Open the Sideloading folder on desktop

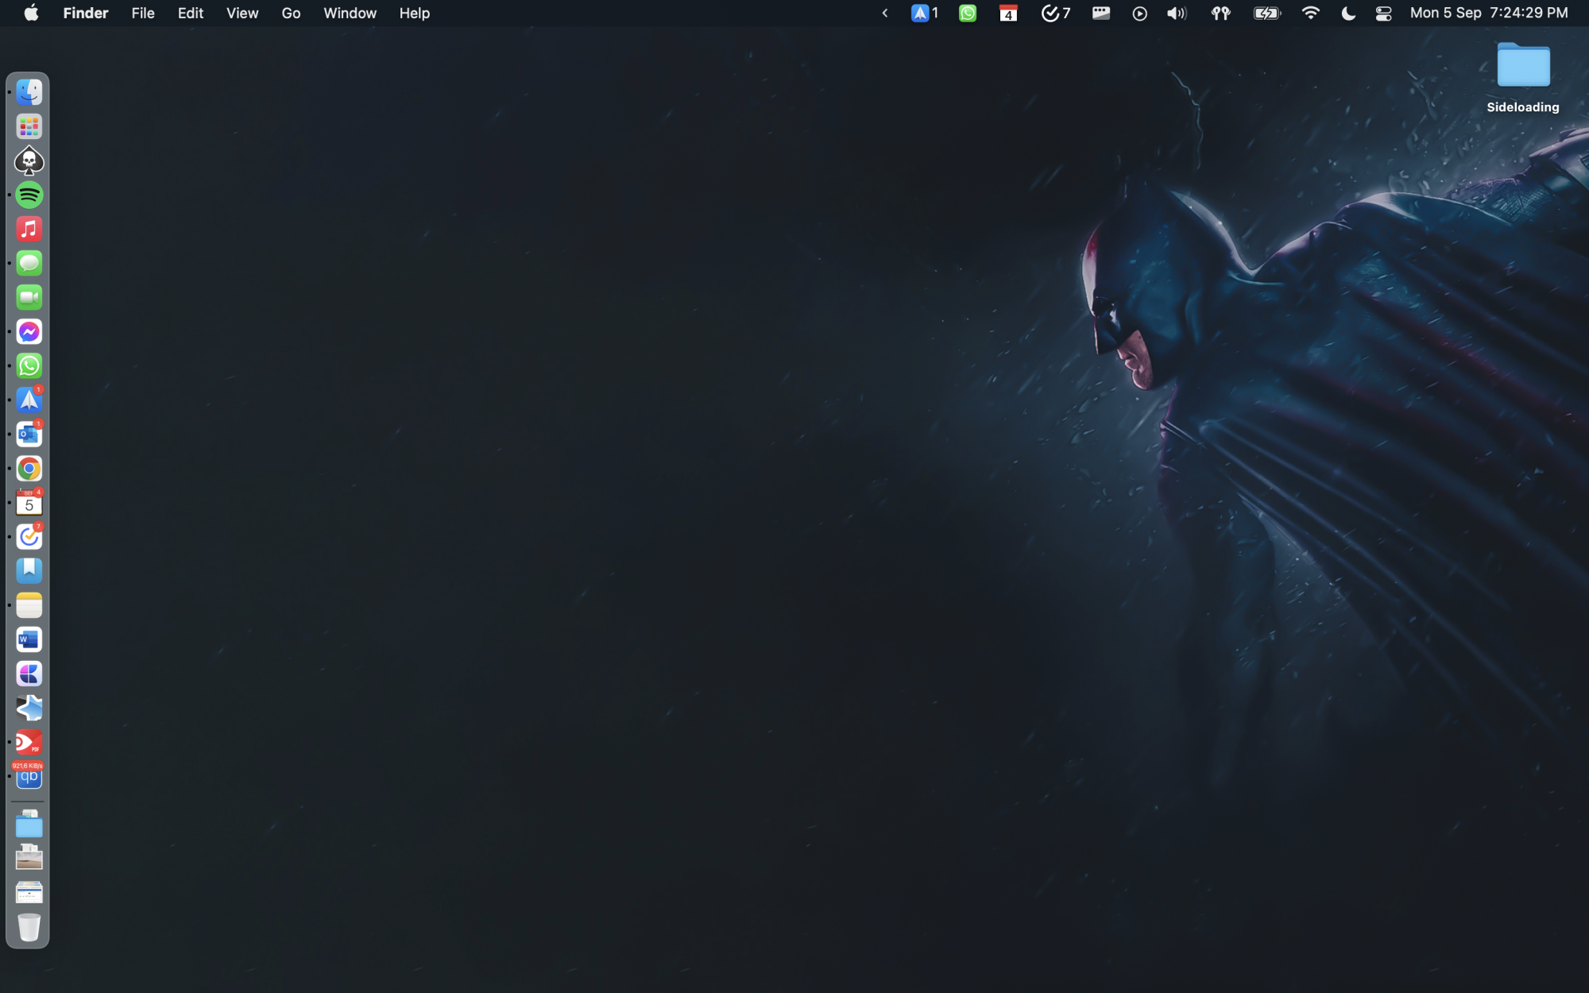pyautogui.click(x=1523, y=78)
